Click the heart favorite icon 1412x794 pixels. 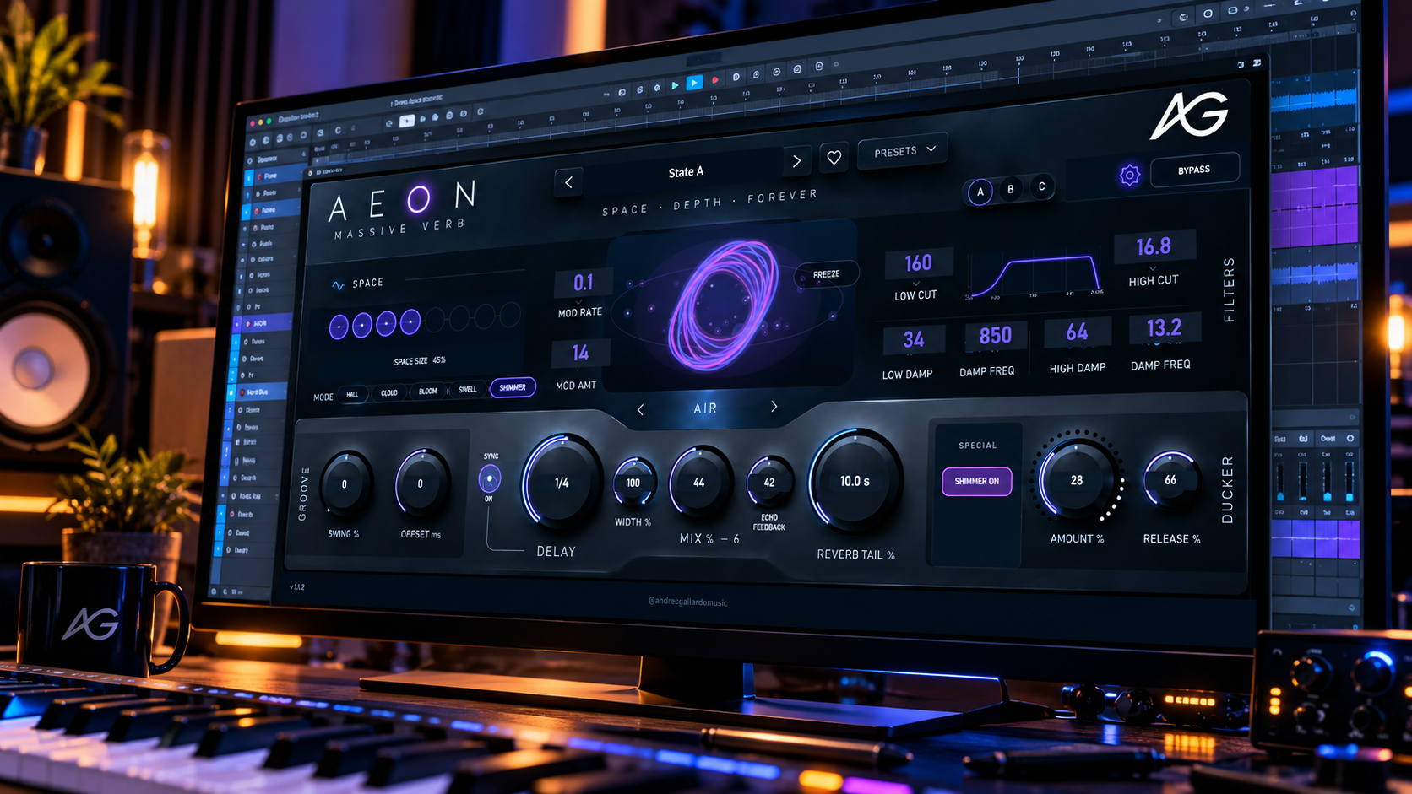click(x=834, y=158)
